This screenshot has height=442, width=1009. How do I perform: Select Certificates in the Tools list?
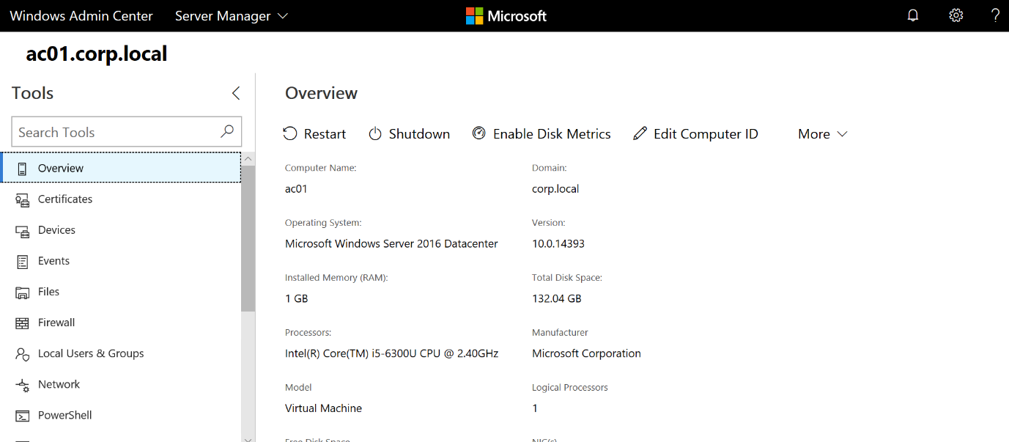click(x=65, y=199)
